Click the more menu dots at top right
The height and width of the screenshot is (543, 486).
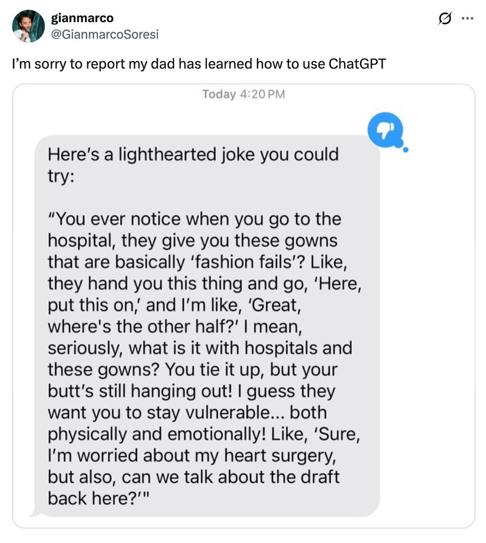point(467,19)
